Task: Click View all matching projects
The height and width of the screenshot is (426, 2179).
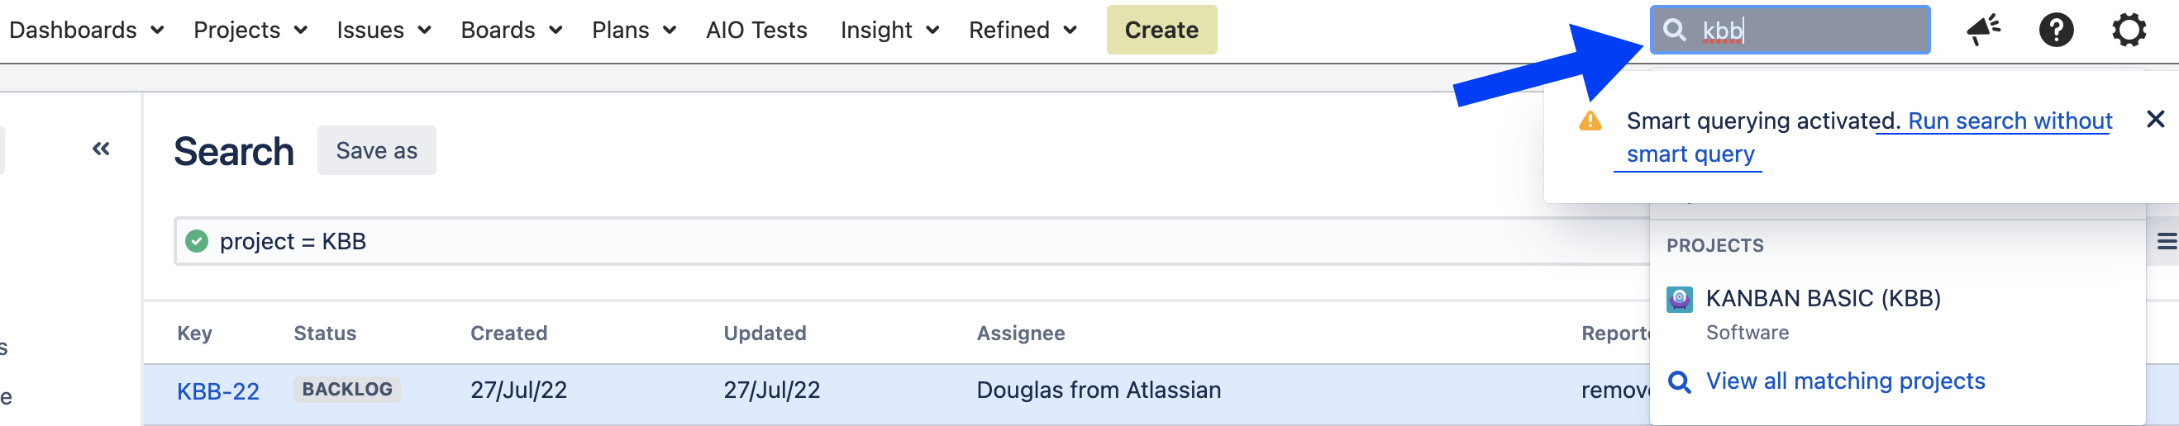Action: click(1845, 381)
